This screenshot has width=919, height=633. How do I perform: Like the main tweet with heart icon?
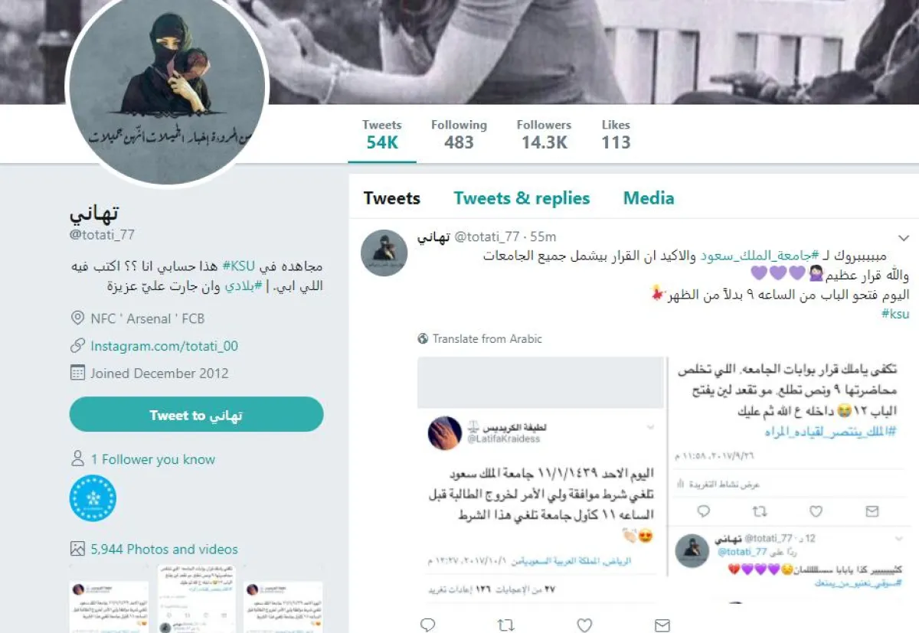tap(584, 625)
